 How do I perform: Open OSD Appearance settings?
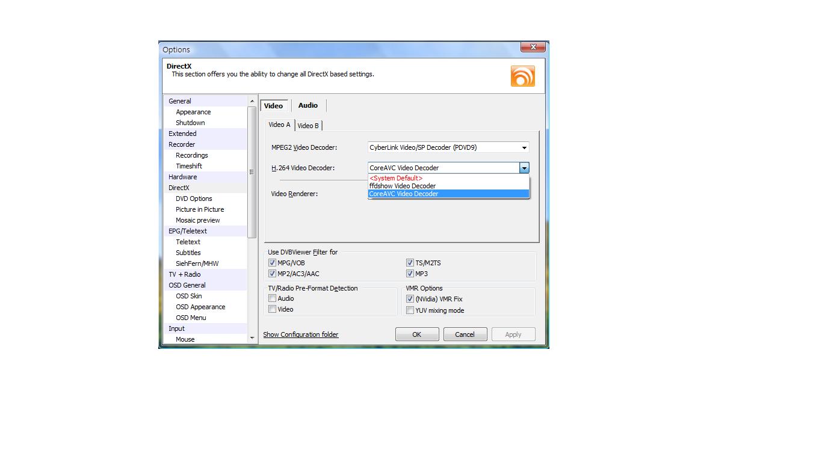(200, 307)
